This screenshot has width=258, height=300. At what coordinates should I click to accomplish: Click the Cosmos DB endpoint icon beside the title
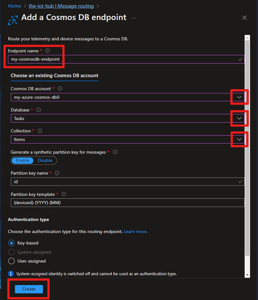tap(13, 20)
